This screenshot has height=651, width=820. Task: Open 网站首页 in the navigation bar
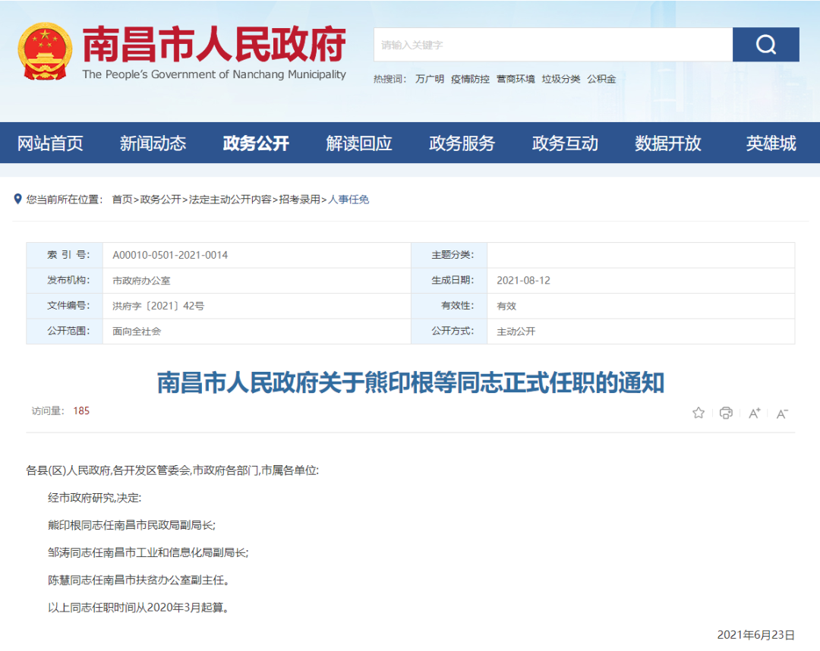(50, 143)
